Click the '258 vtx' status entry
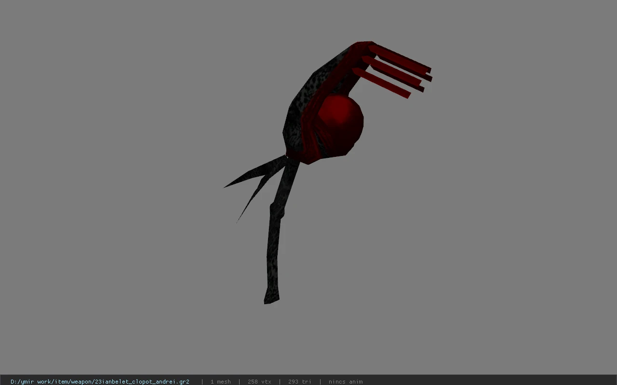 coord(259,382)
